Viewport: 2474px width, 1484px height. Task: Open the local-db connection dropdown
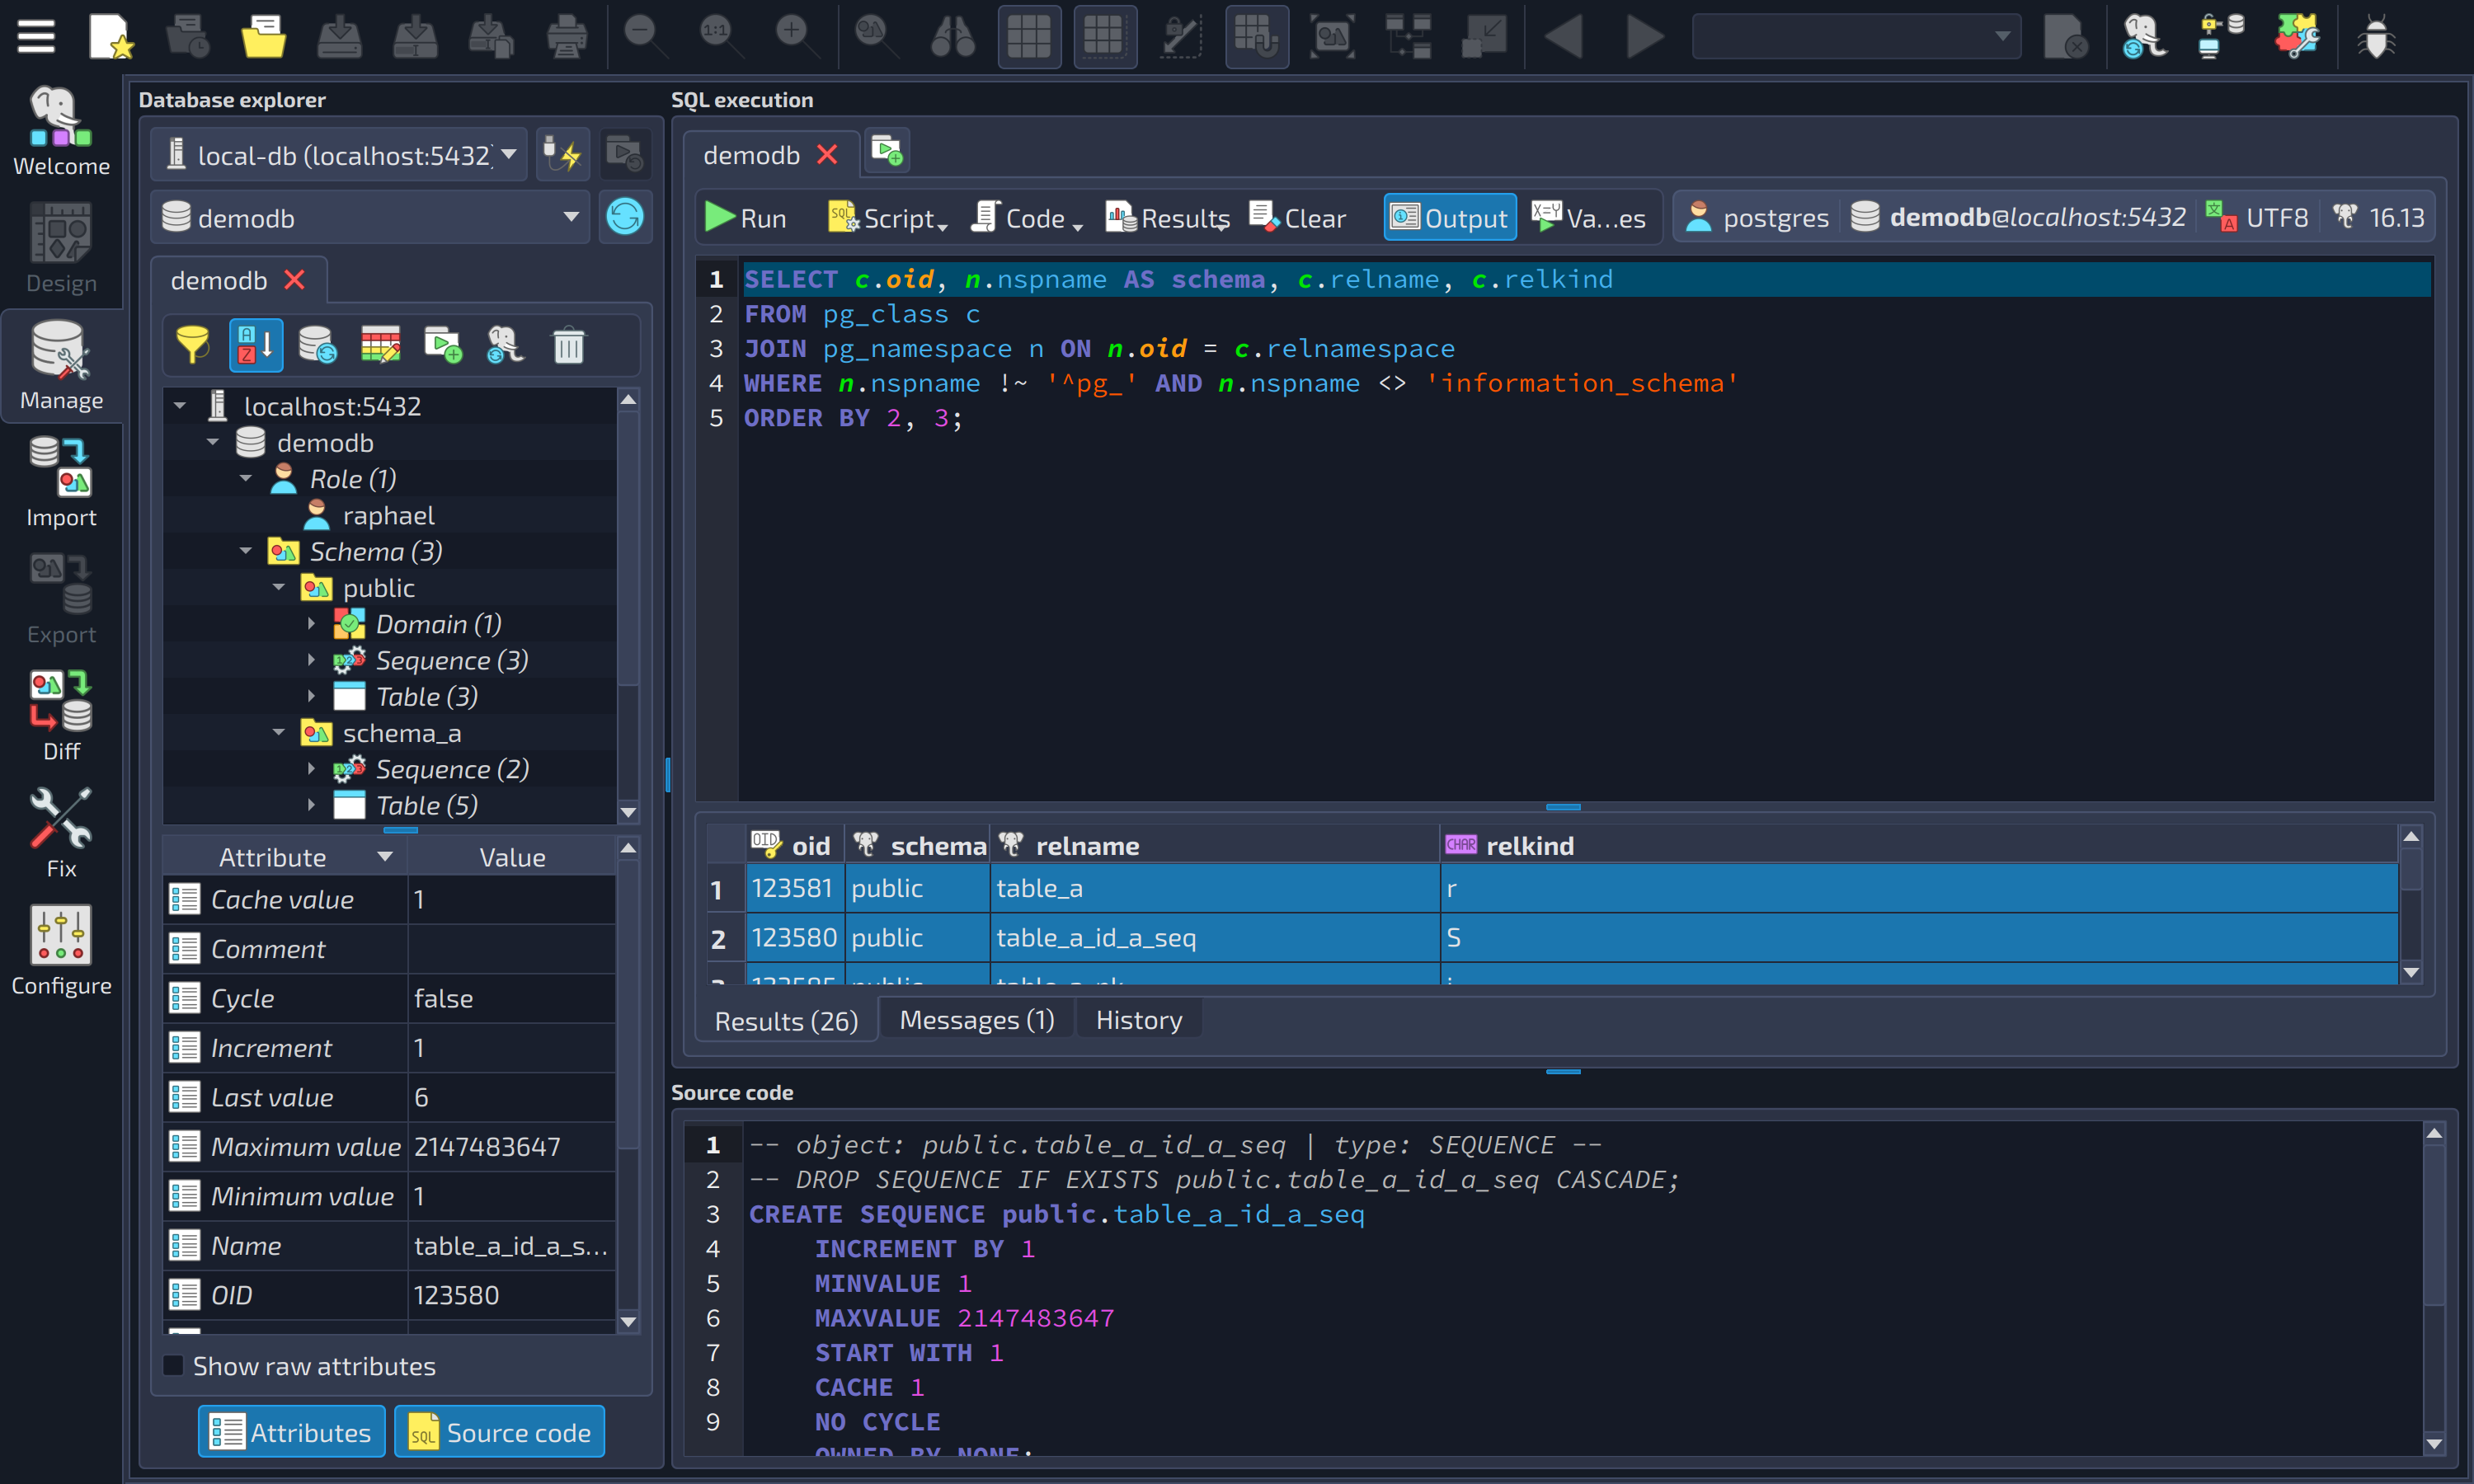click(339, 155)
